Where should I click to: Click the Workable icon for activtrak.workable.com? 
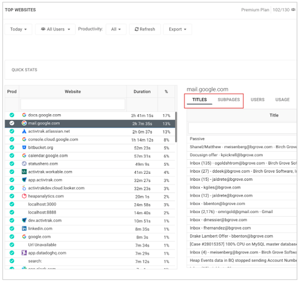click(x=24, y=172)
